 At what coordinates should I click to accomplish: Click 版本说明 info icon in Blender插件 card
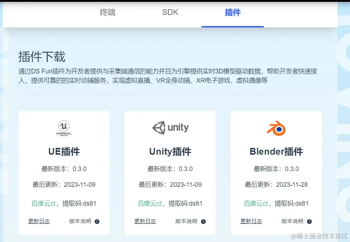309,221
